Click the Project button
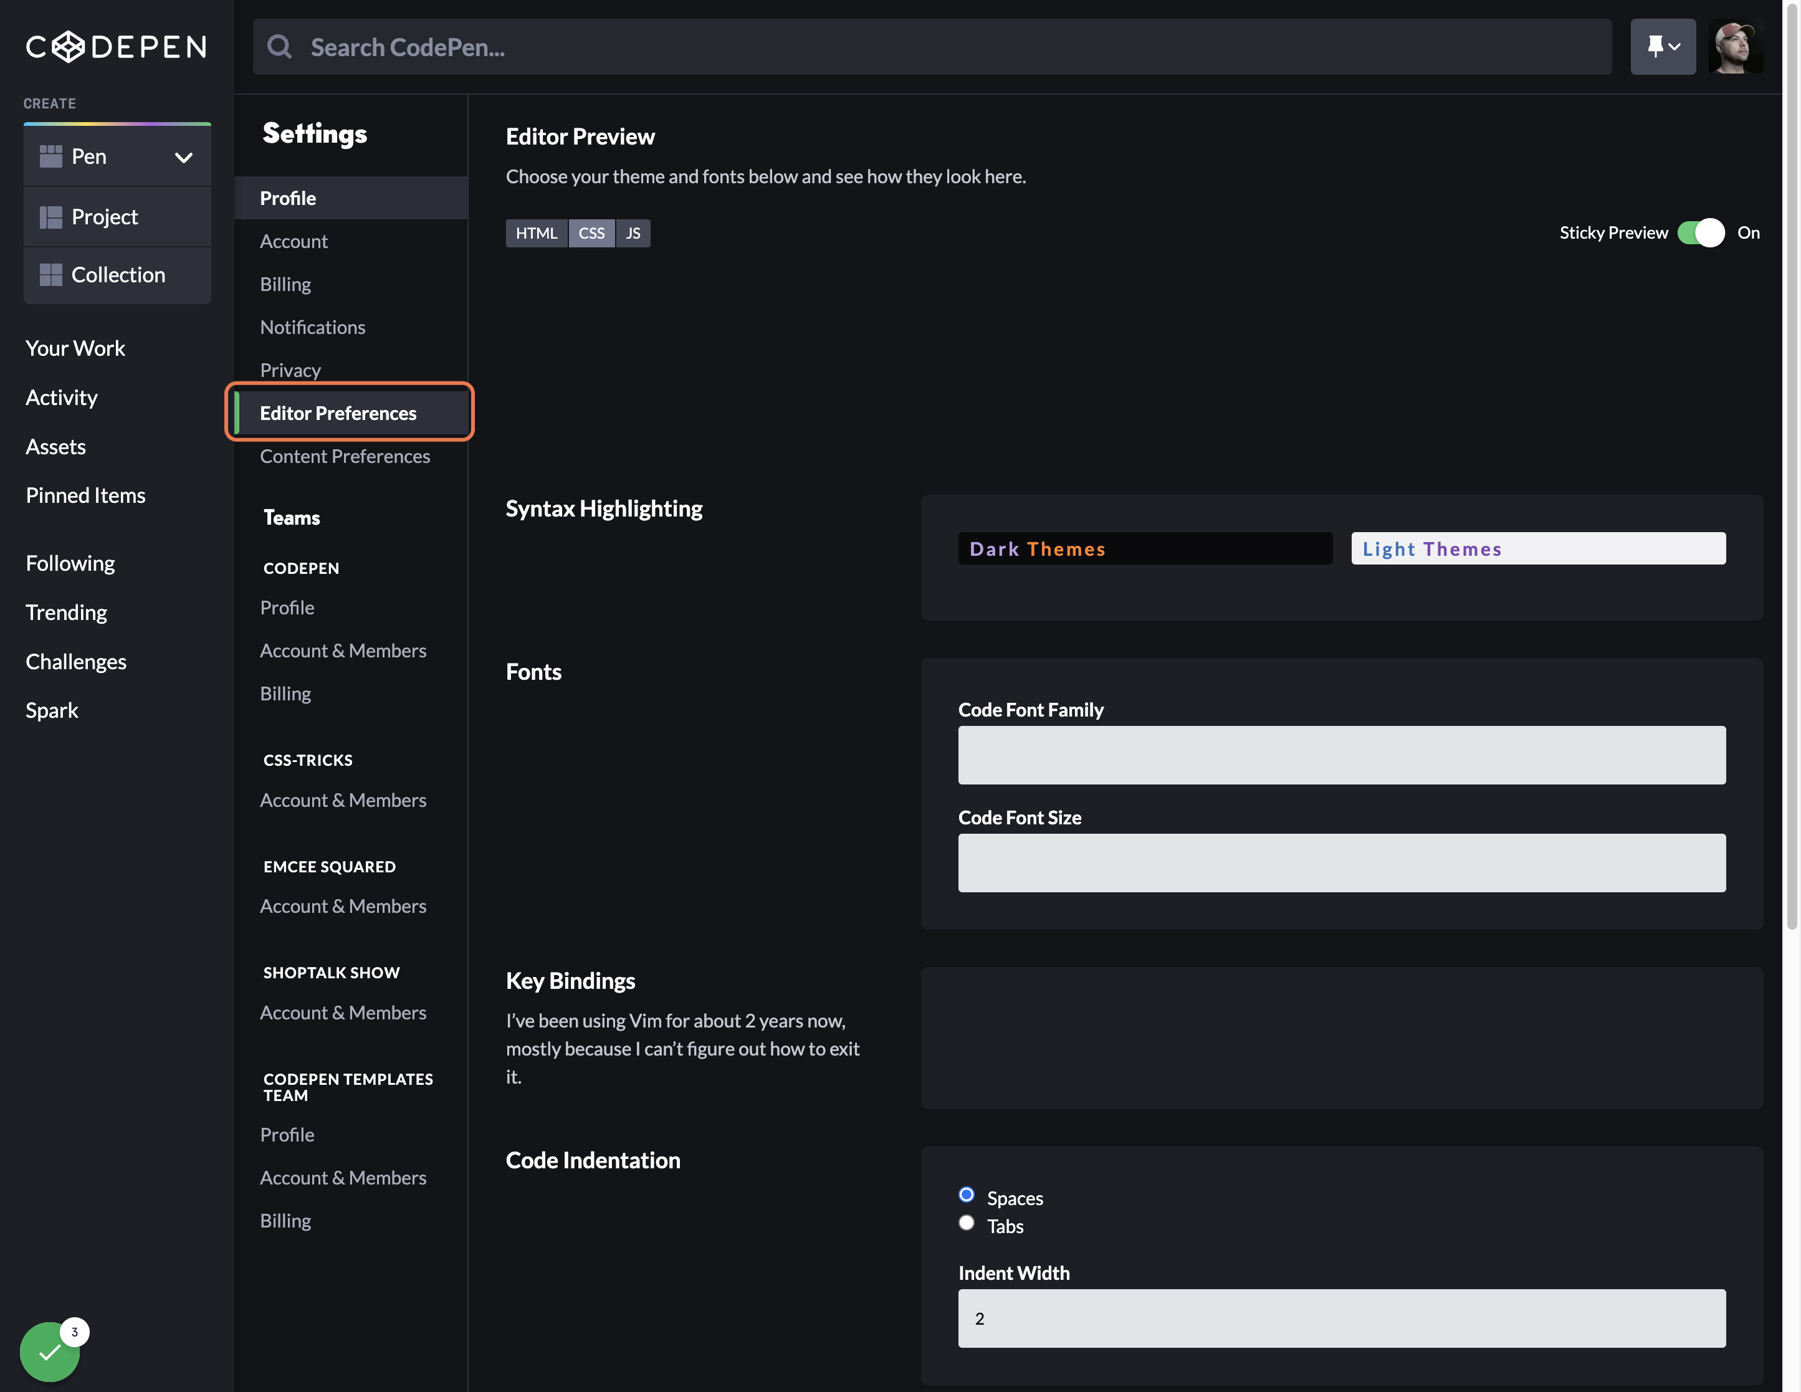The image size is (1801, 1392). click(x=117, y=217)
